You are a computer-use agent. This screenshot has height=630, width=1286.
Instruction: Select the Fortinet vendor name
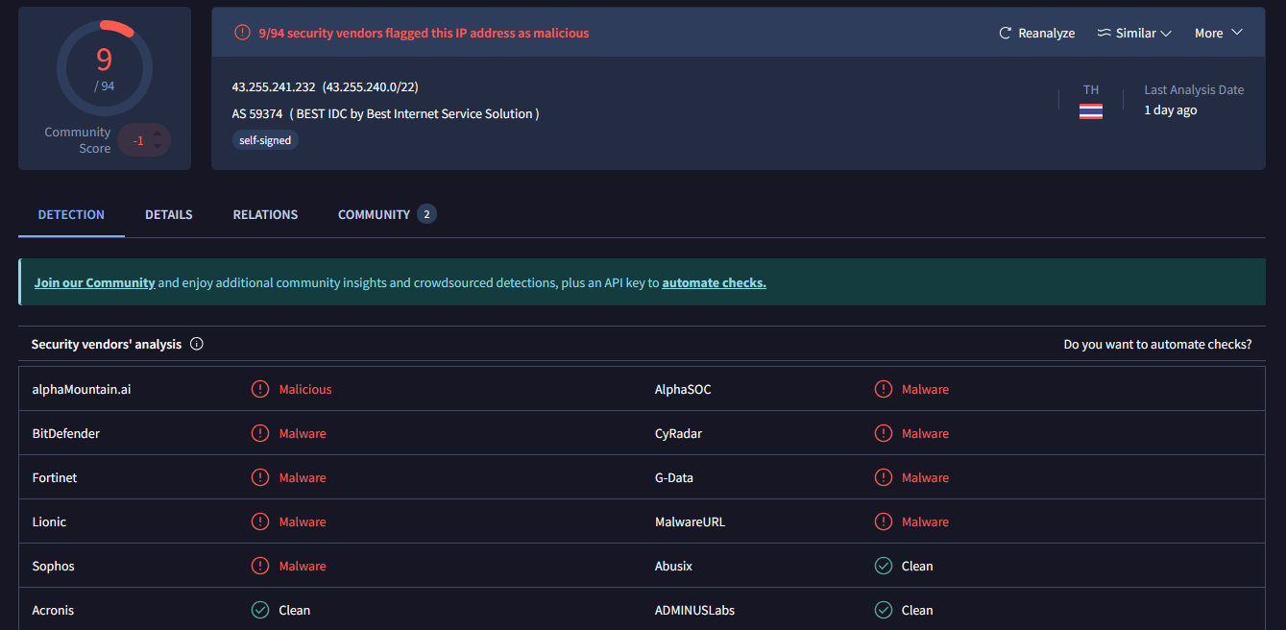click(x=55, y=477)
